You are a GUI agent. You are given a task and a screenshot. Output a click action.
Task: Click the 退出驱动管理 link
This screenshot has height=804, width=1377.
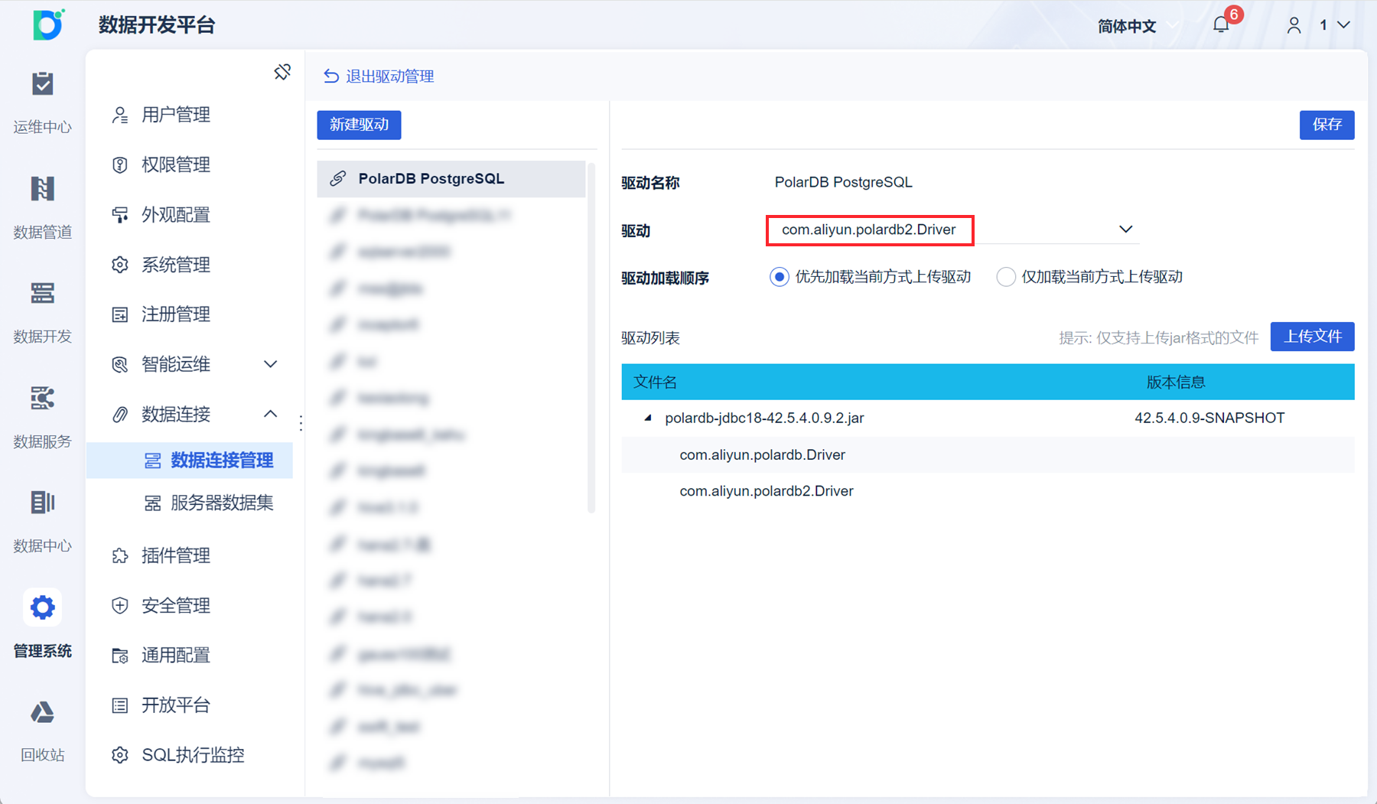click(x=379, y=76)
